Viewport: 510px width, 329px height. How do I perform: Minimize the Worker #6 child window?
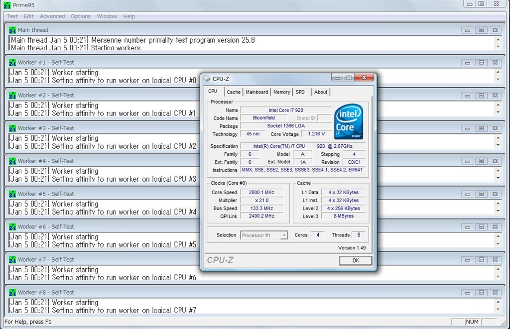pos(468,227)
